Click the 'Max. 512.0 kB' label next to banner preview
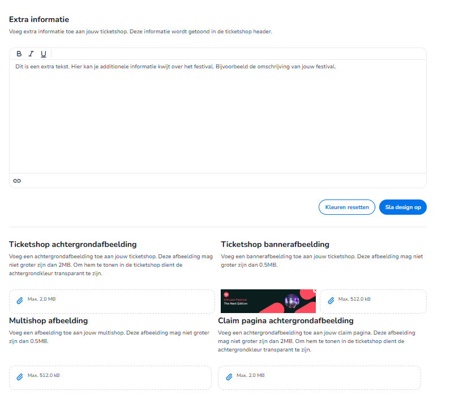The height and width of the screenshot is (395, 476). (x=354, y=299)
